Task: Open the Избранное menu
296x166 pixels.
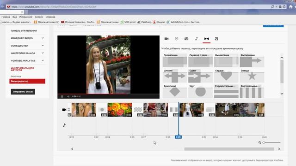Action: coord(26,17)
